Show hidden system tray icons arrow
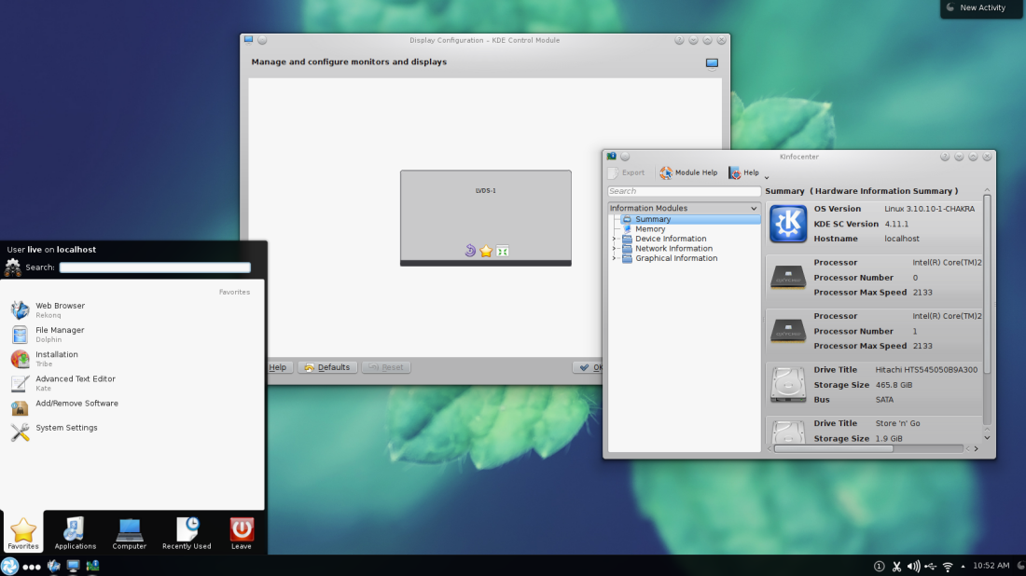This screenshot has width=1026, height=576. [x=963, y=566]
